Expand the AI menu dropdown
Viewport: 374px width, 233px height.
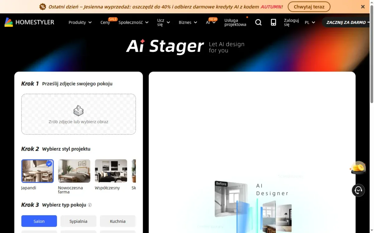(211, 22)
